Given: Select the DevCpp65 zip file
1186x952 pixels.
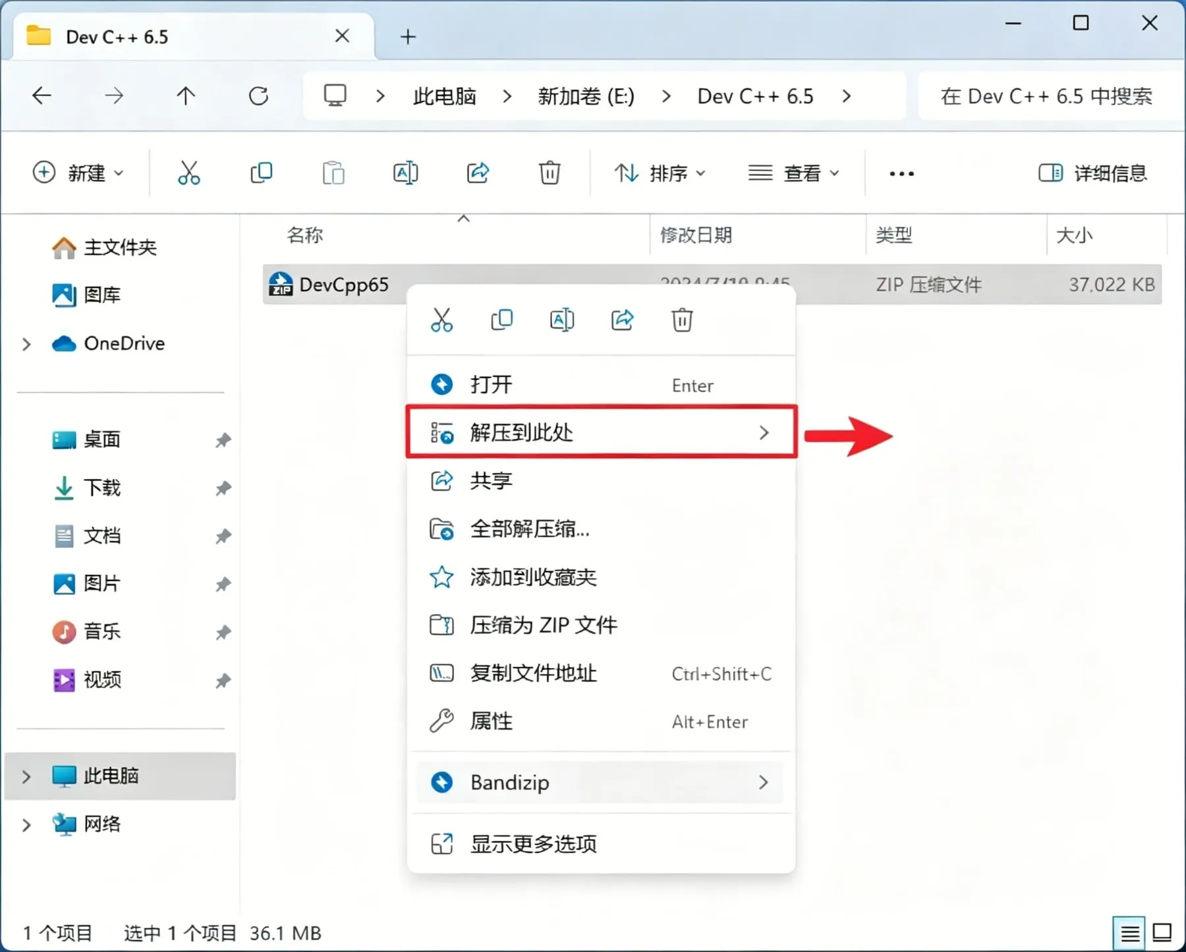Looking at the screenshot, I should [712, 285].
